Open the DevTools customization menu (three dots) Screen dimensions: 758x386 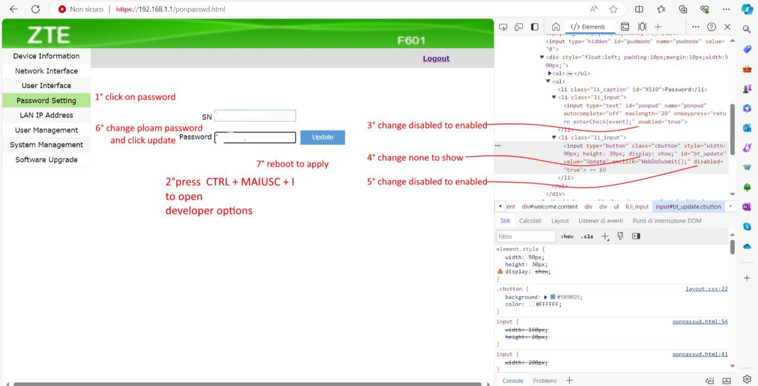(696, 27)
